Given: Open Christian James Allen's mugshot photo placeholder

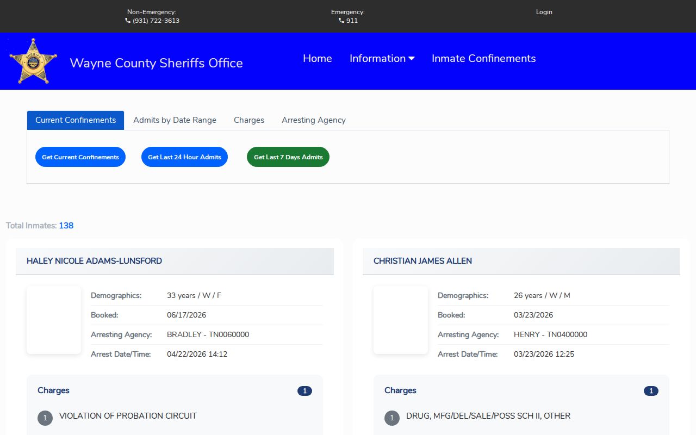Looking at the screenshot, I should 401,320.
